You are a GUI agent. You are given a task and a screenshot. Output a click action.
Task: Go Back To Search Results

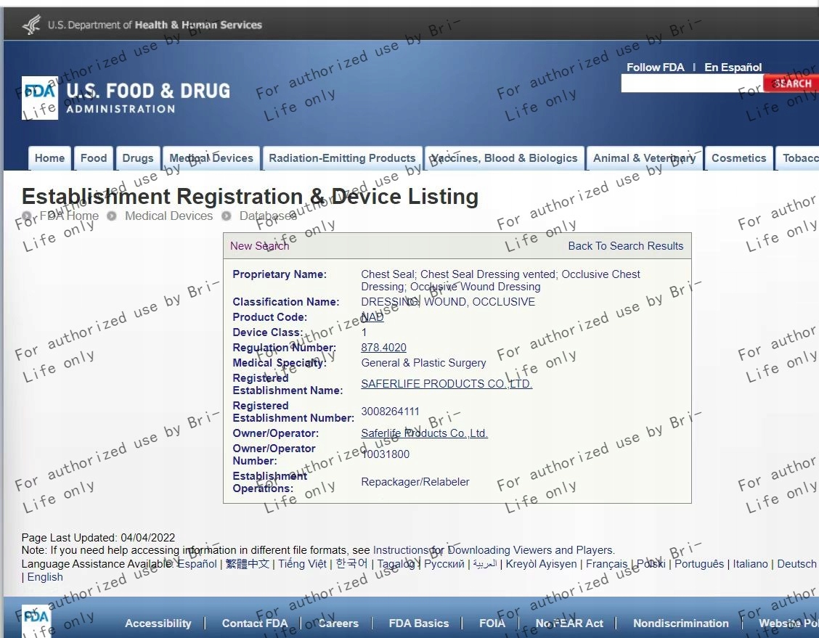pos(626,246)
